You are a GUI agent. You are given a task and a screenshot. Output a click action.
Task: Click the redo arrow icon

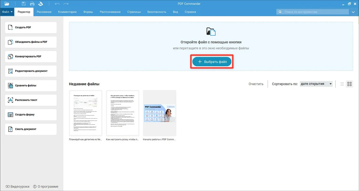coord(66,4)
